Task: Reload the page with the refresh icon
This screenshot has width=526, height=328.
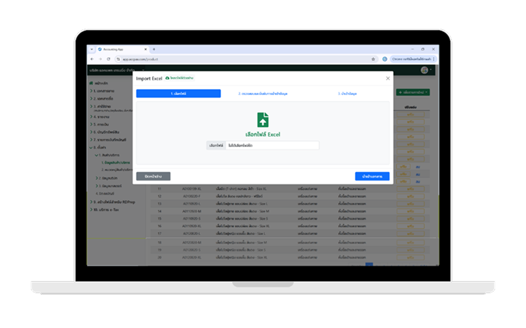Action: click(108, 59)
